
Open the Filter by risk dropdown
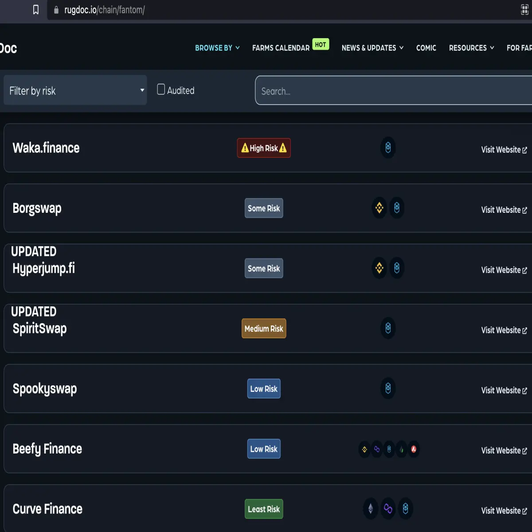tap(75, 90)
